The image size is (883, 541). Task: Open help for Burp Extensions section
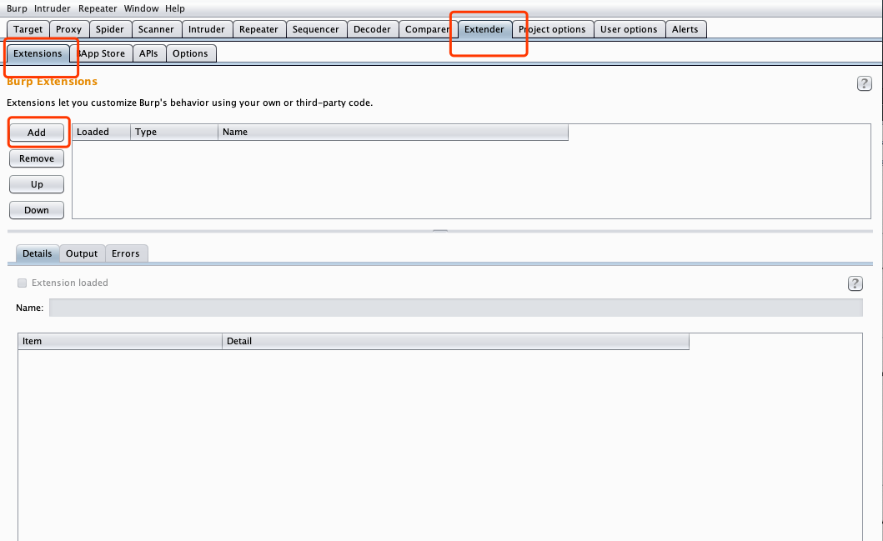click(864, 83)
